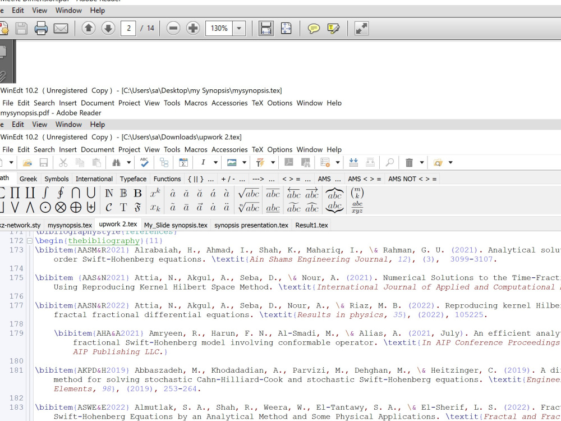Click the magnifier icon in WinEdt toolbar
Screen dimensions: 561x421
tap(390, 163)
